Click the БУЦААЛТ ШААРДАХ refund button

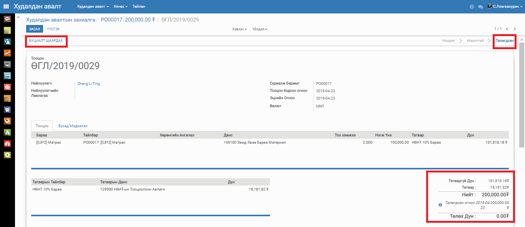pyautogui.click(x=46, y=41)
